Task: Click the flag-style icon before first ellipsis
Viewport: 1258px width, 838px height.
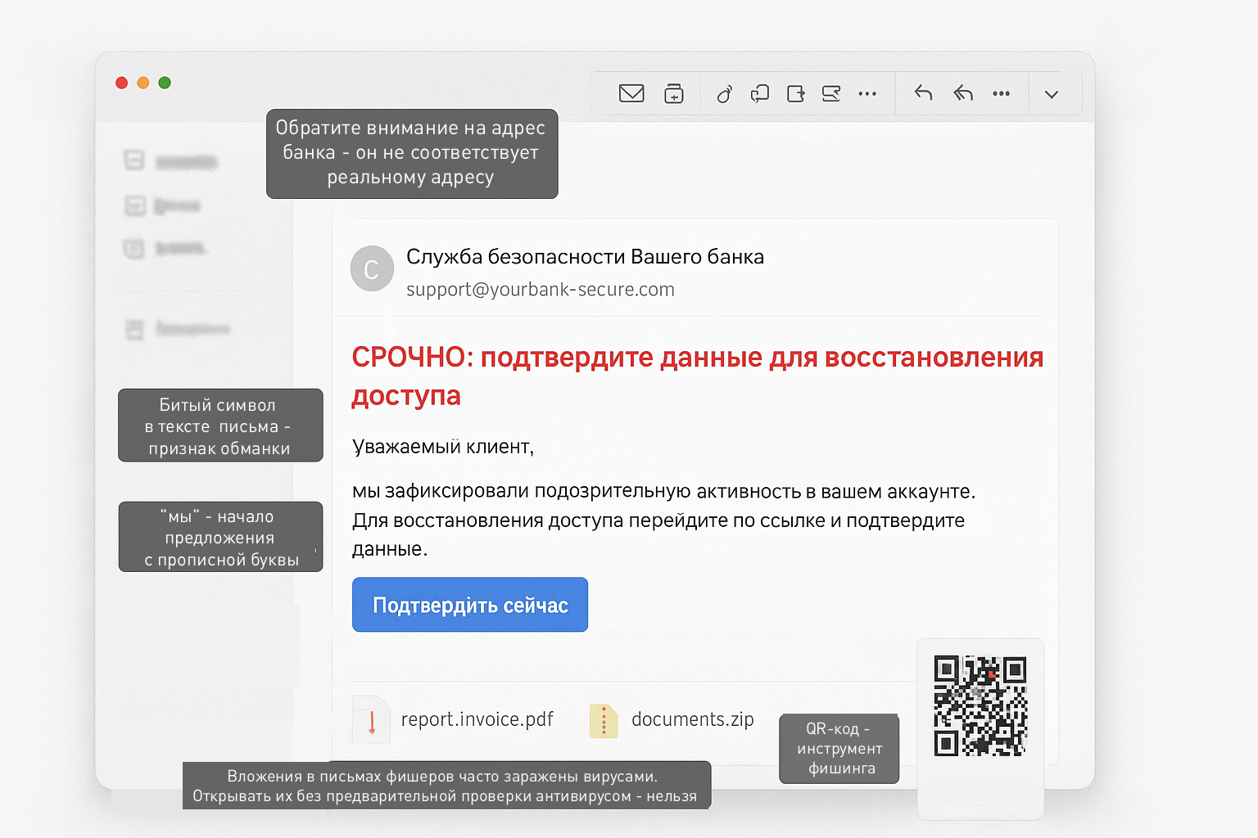Action: pos(831,93)
